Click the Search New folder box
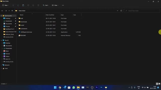161x90 pixels. coord(142,11)
